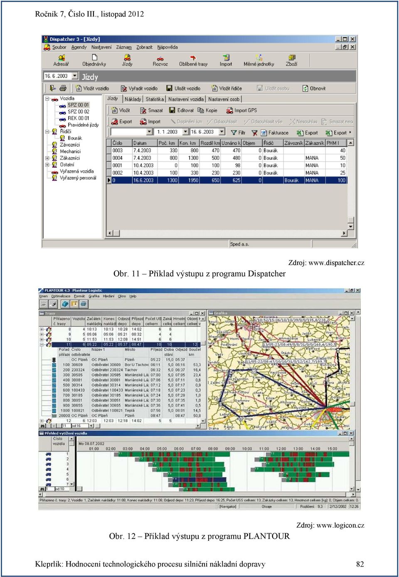Click the 12:00 mark on the Plantour timeline
Screen dimensions: 399x577
281,449
